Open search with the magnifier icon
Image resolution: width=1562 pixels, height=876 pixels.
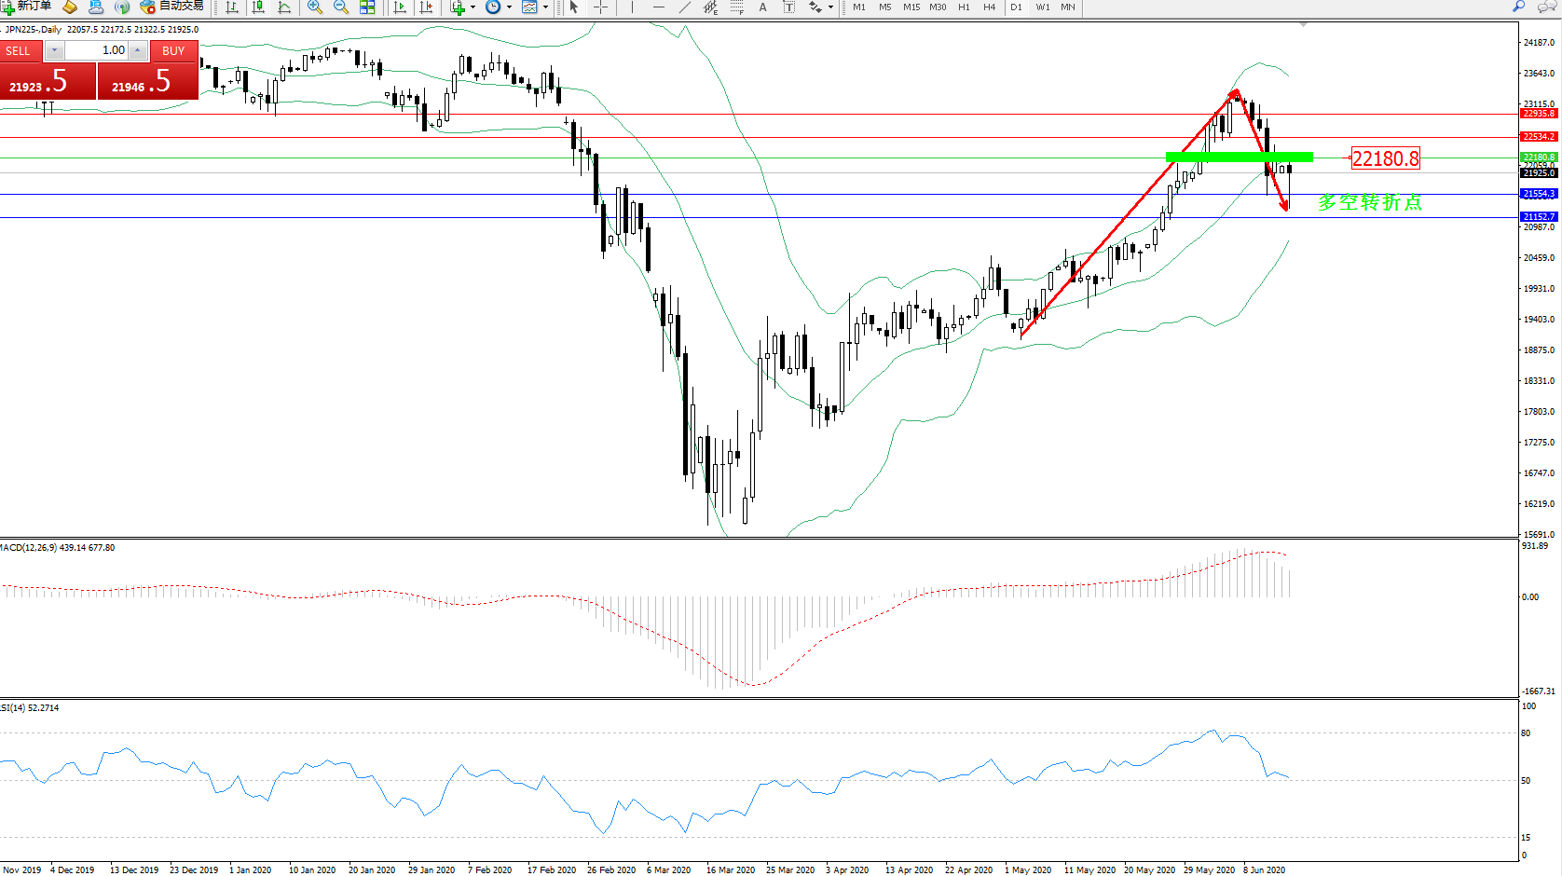click(1518, 7)
